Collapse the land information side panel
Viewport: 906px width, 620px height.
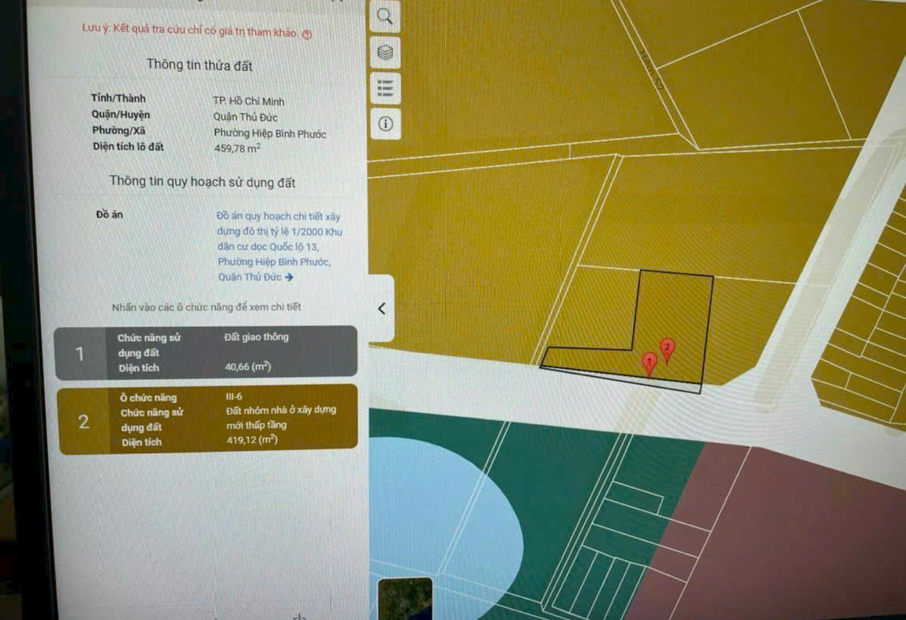(381, 309)
